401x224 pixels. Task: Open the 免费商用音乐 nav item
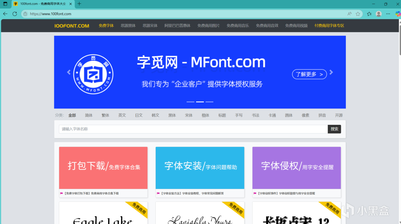click(x=238, y=26)
